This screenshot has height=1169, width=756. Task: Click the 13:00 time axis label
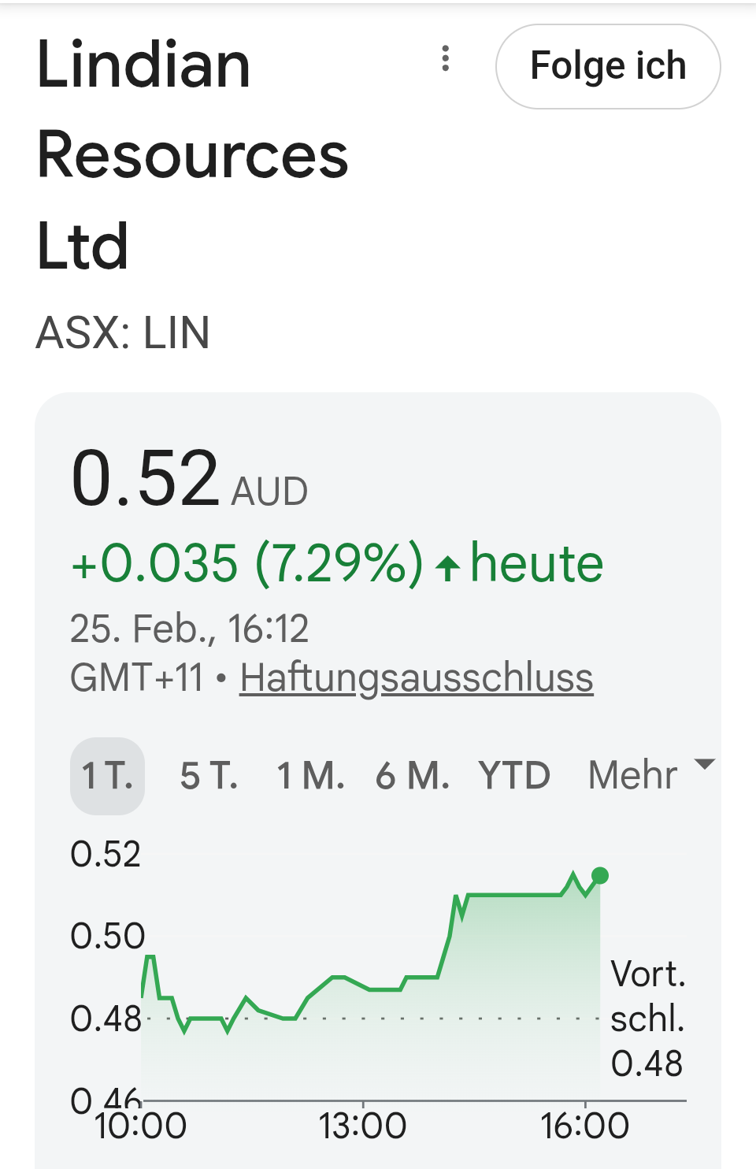pos(362,1126)
